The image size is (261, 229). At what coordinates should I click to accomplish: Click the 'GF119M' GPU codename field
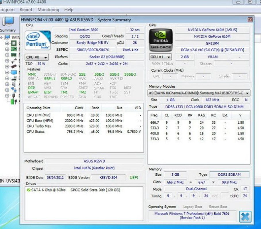pyautogui.click(x=212, y=43)
